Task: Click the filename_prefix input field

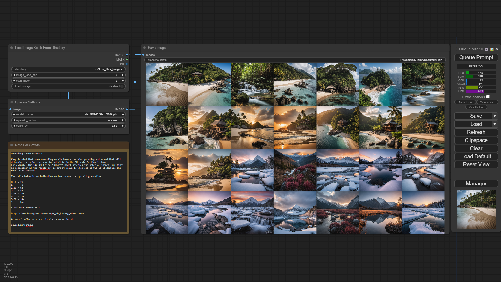Action: (295, 60)
